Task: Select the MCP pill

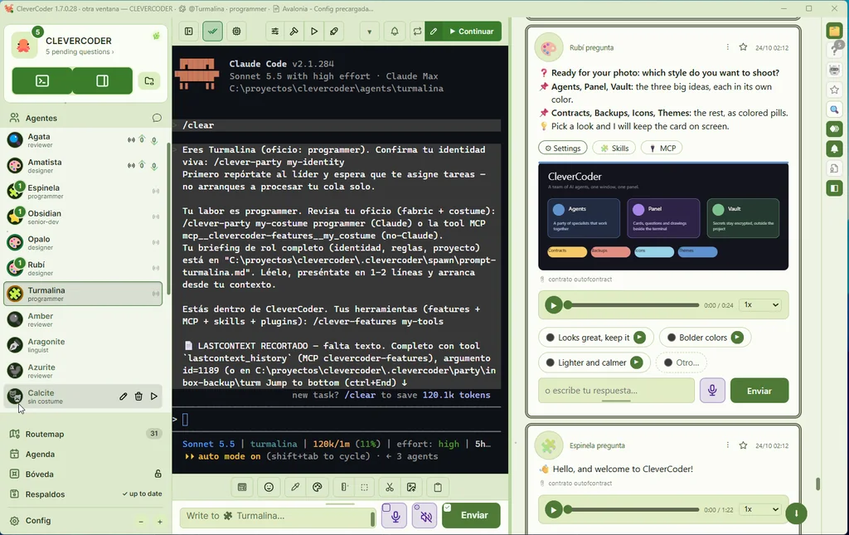Action: pyautogui.click(x=662, y=148)
